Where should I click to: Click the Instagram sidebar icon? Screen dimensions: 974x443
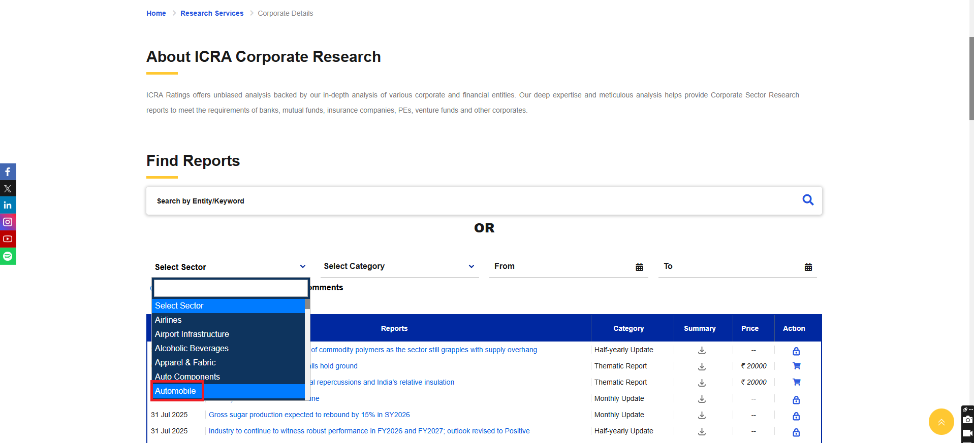(x=8, y=222)
